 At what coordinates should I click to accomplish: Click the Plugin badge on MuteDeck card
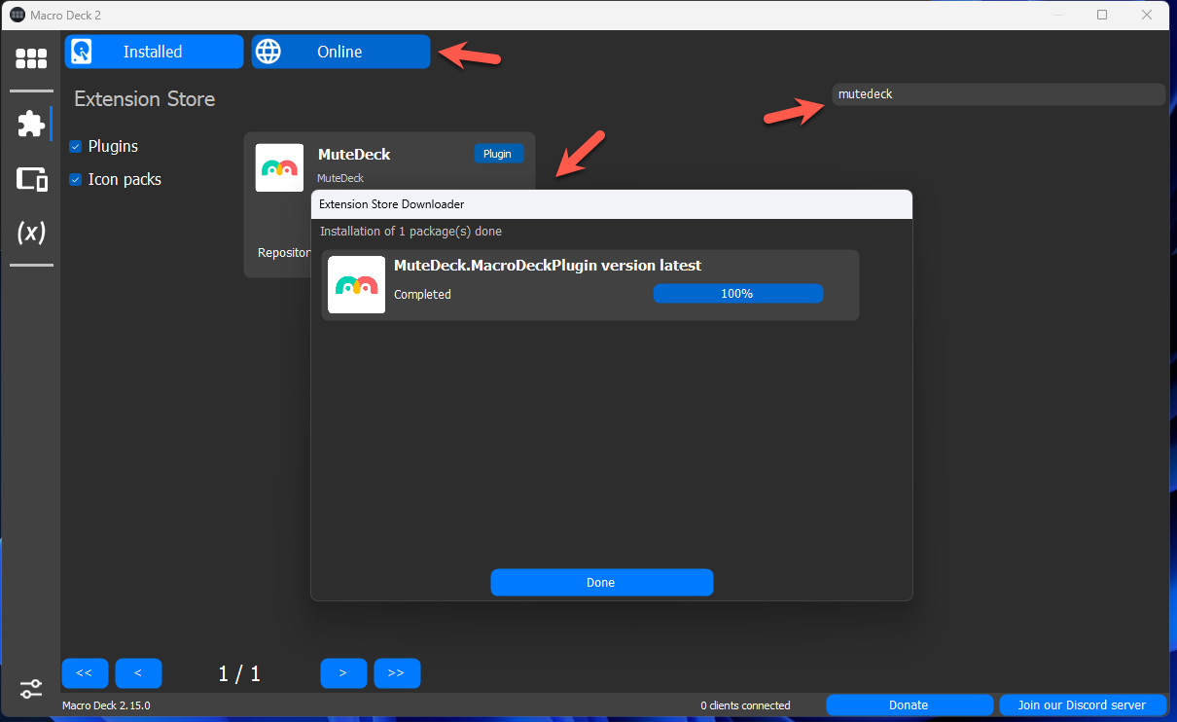click(498, 154)
